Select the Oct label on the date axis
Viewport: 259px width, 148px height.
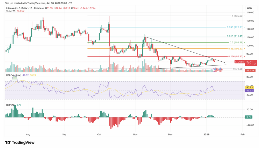pos(99,135)
